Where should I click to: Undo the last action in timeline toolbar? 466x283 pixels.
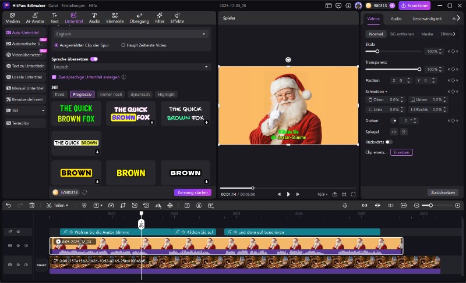point(8,205)
